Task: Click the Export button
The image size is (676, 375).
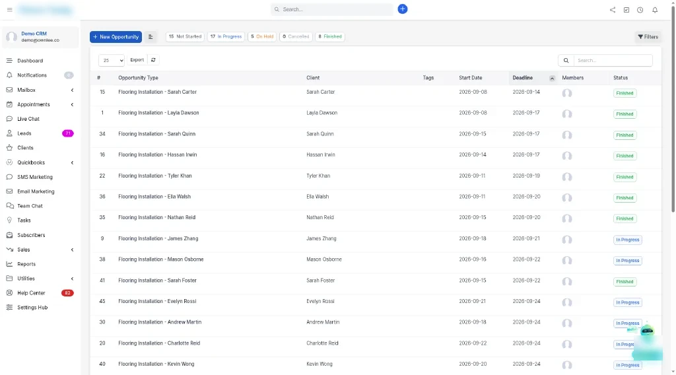Action: [137, 60]
